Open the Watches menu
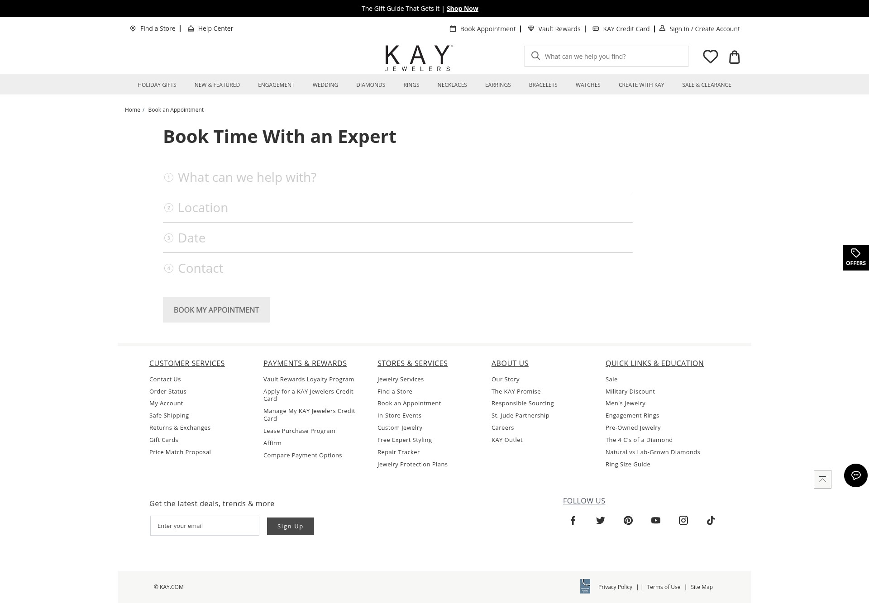 coord(588,85)
